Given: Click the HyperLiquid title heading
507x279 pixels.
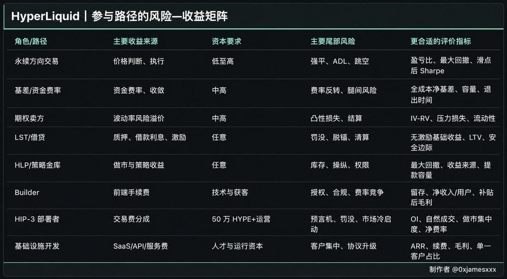Looking at the screenshot, I should [119, 16].
